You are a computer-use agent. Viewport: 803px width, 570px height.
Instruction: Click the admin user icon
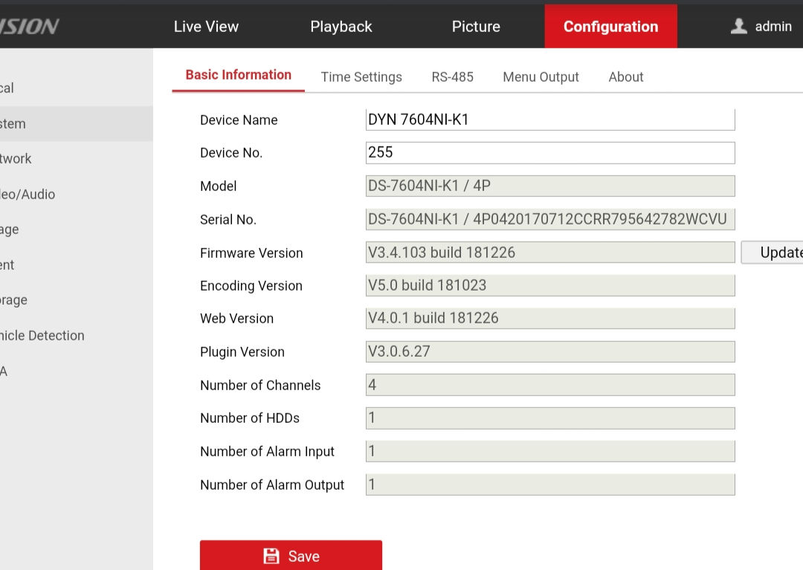coord(738,26)
